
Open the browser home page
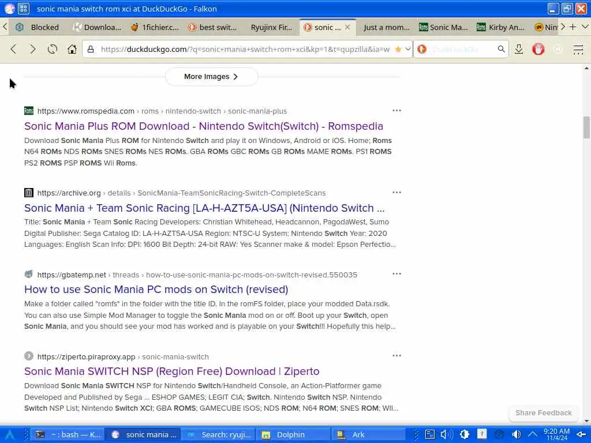pyautogui.click(x=72, y=49)
